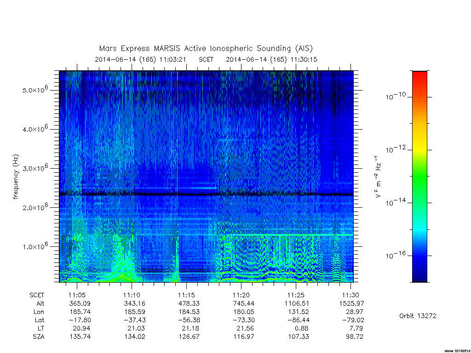Select the 11:05 SCET time tick label
Screen dimensions: 471x353
click(x=77, y=295)
